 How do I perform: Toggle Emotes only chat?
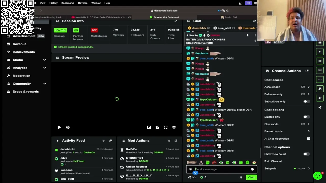(x=306, y=117)
